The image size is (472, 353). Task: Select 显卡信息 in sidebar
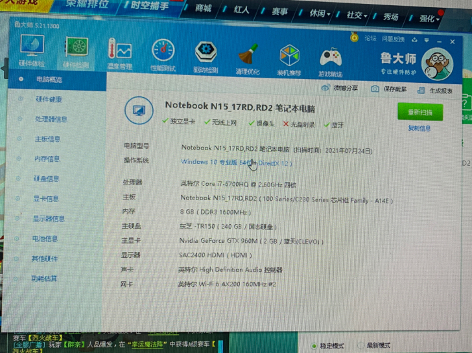[x=46, y=198]
